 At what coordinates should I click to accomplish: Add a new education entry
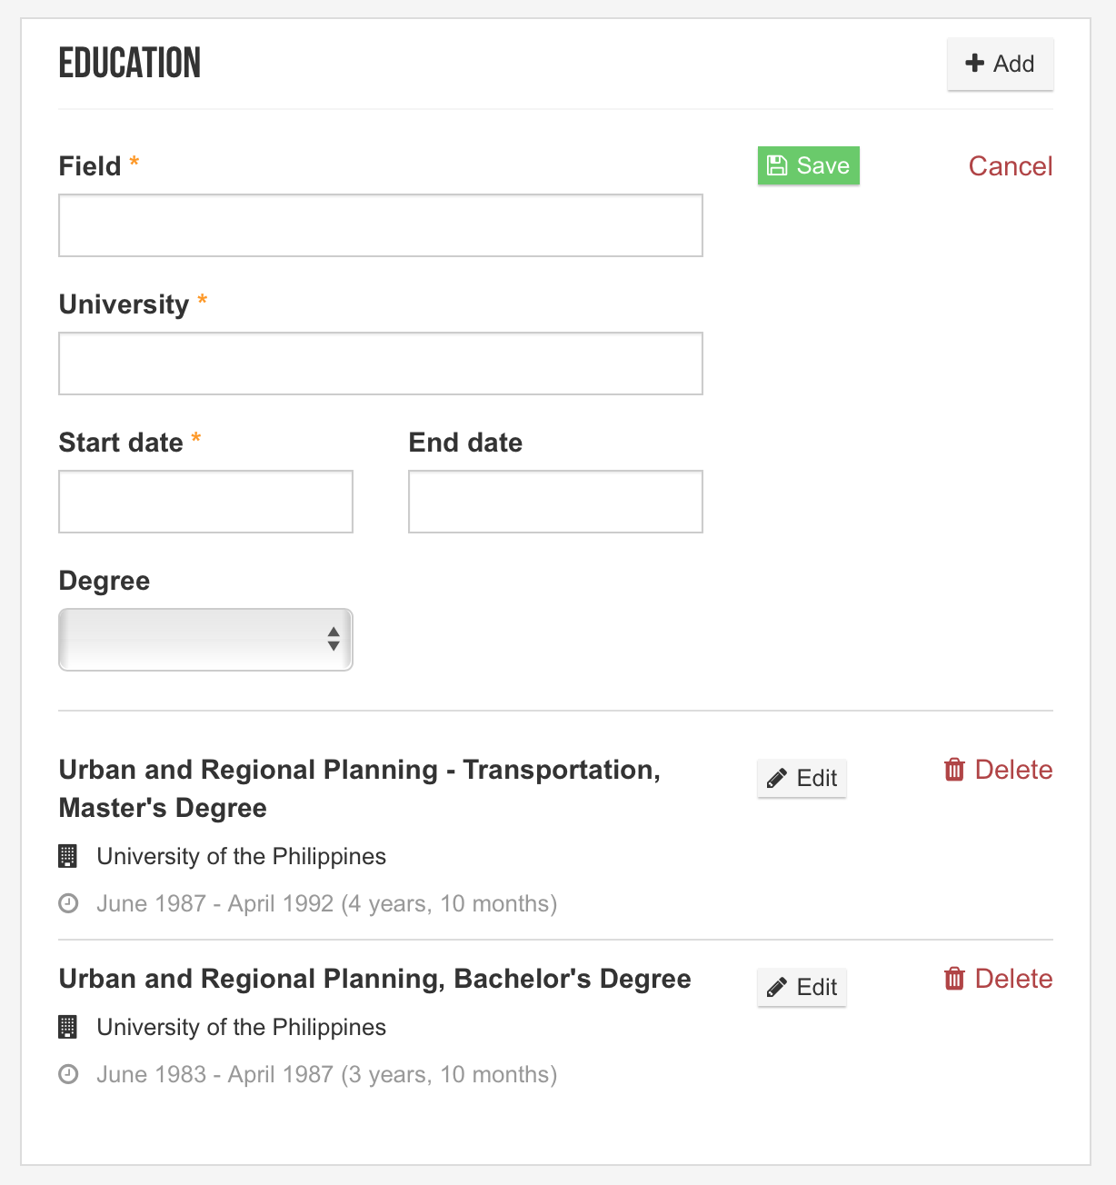pyautogui.click(x=1001, y=64)
